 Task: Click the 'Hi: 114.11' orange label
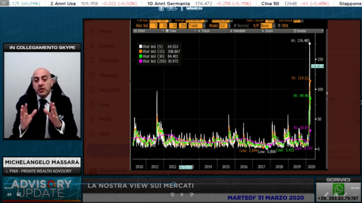[x=301, y=78]
